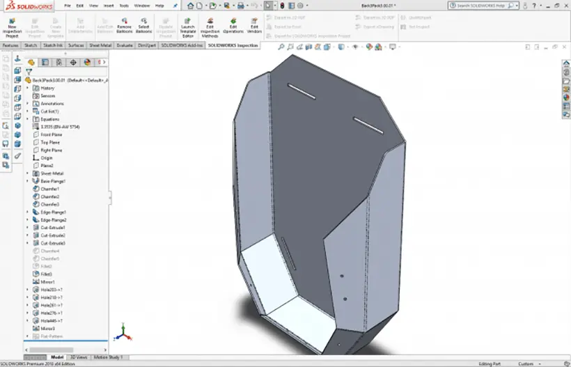The image size is (571, 367).
Task: Click the Home icon in the quick toolbar
Action: point(191,6)
